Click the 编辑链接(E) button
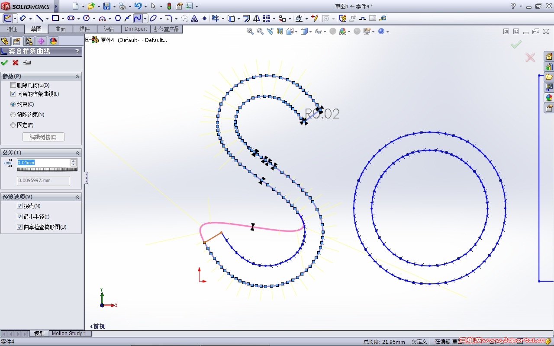 (x=43, y=137)
